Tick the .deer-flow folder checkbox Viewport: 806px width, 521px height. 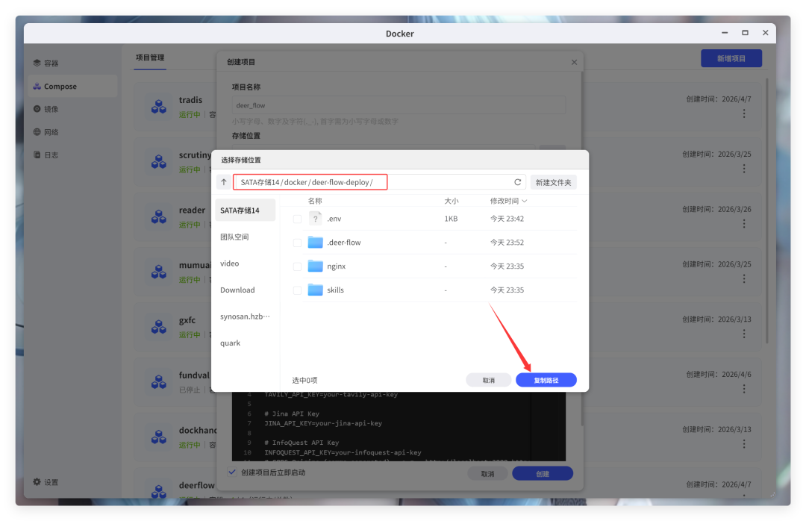(297, 243)
